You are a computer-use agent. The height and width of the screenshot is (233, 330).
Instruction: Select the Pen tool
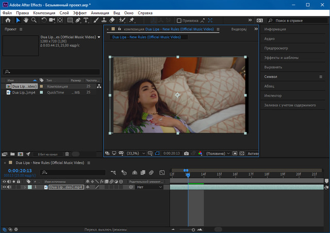[77, 20]
